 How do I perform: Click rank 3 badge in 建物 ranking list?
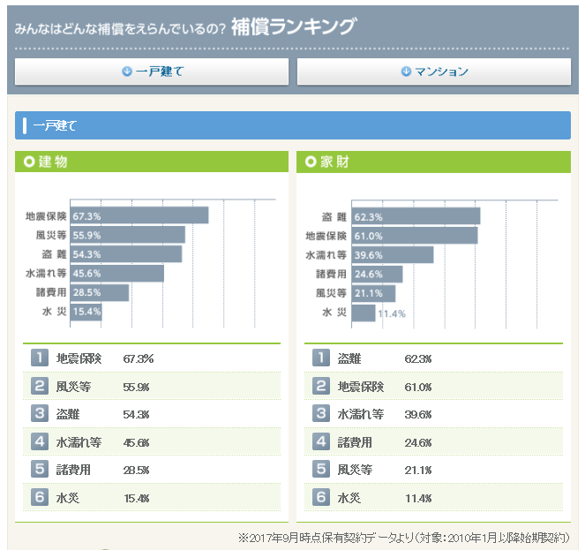(40, 413)
